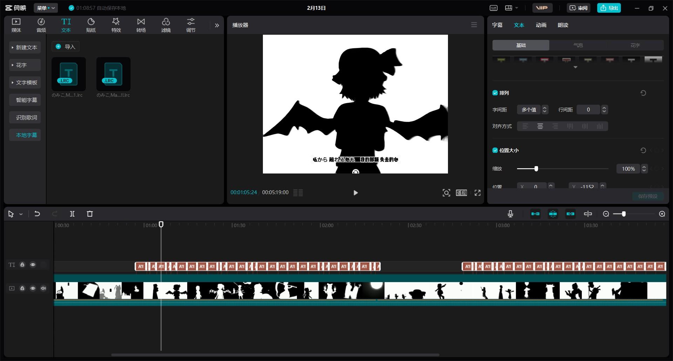Expand 花字 in the left sidebar

[25, 65]
